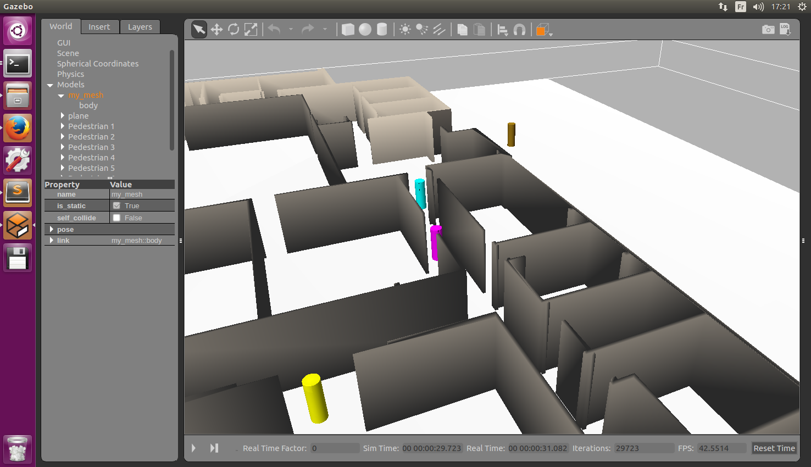Screen dimensions: 811x467
Task: Enable the snap magnet tool
Action: [519, 30]
